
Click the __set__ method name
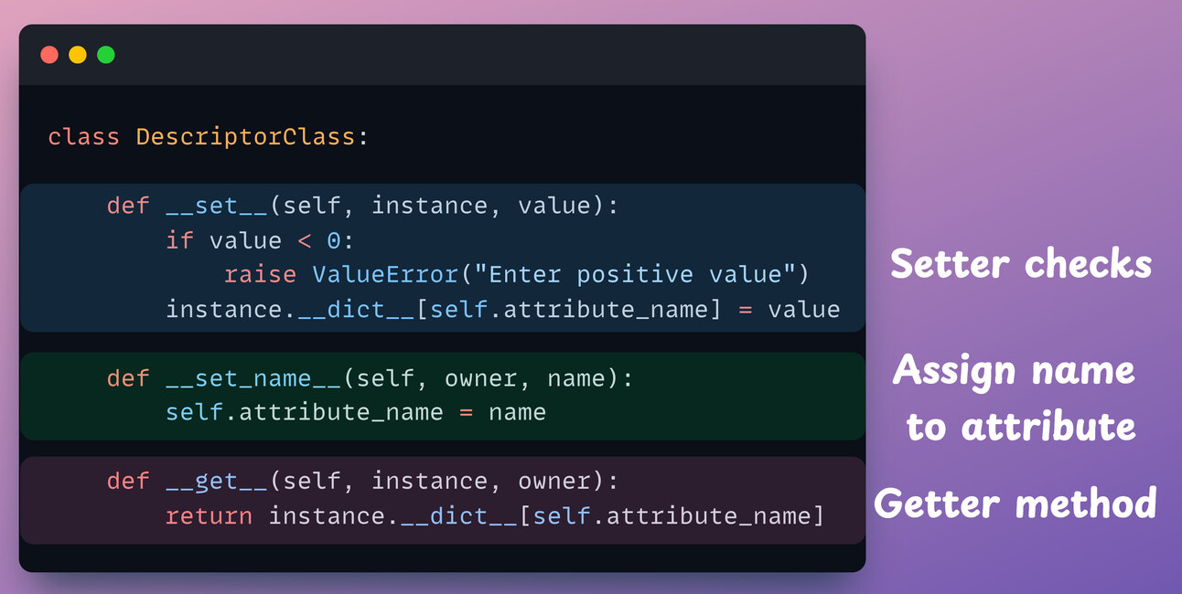[x=216, y=206]
